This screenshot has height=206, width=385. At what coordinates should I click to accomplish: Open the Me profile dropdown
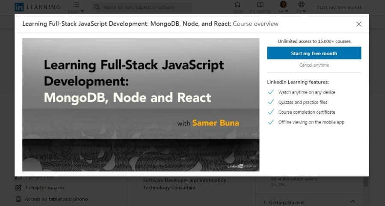[283, 7]
